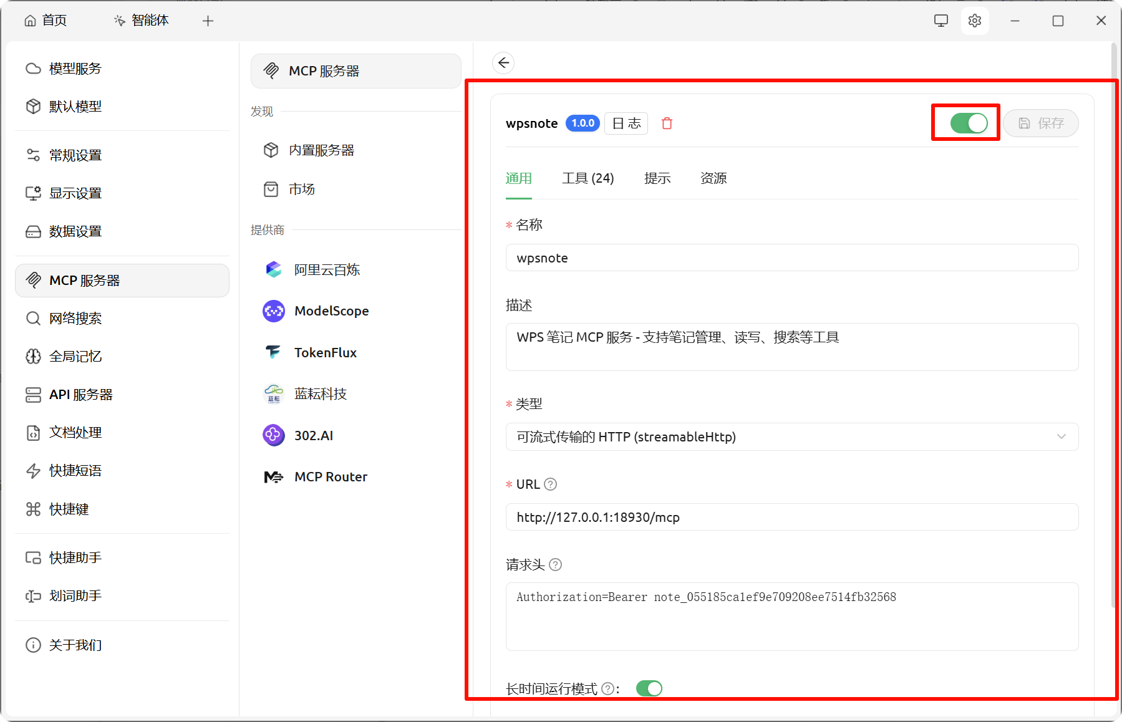Screen dimensions: 1122x722
Task: Open 文档处理 settings
Action: (x=122, y=433)
